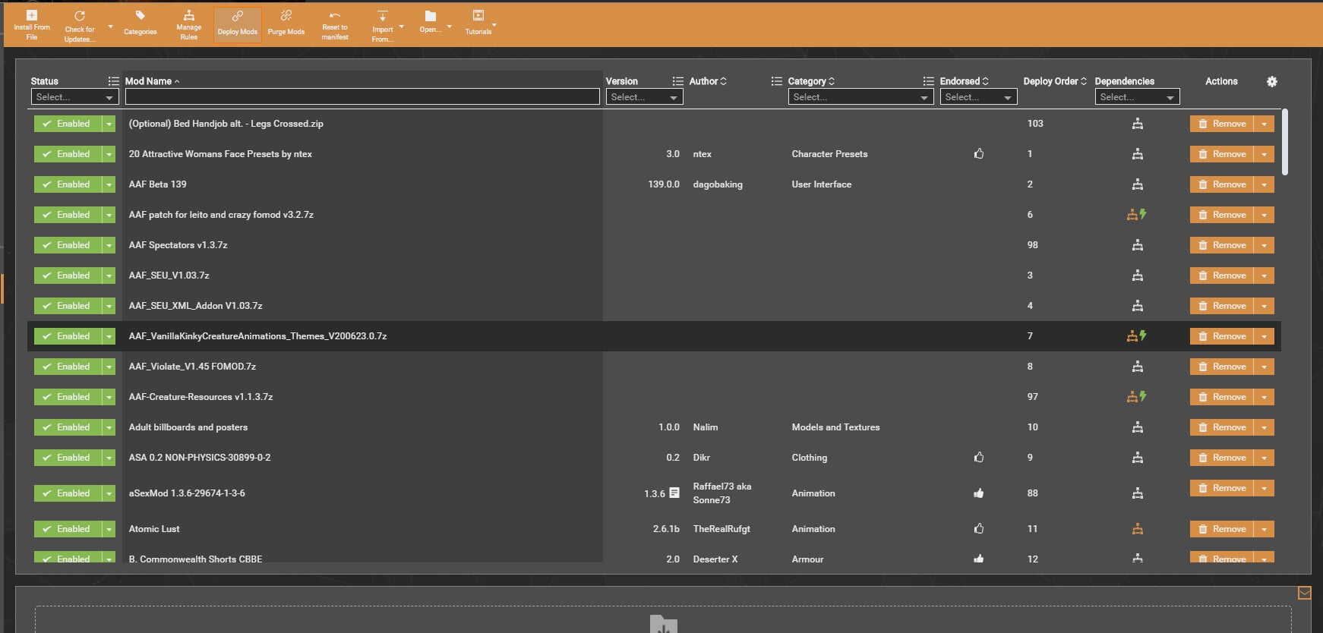Click endorse thumb for Atomic Lust
This screenshot has width=1323, height=633.
coord(979,529)
